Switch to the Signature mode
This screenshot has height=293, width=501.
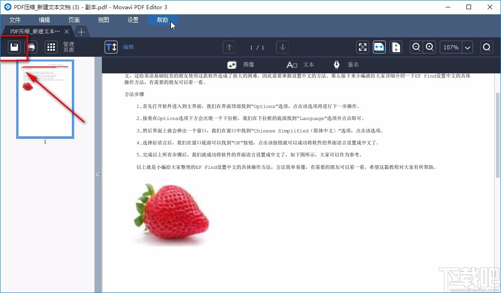pos(345,64)
